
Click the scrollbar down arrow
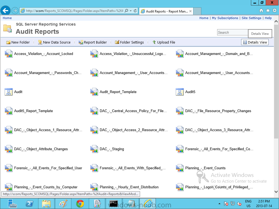point(276,192)
